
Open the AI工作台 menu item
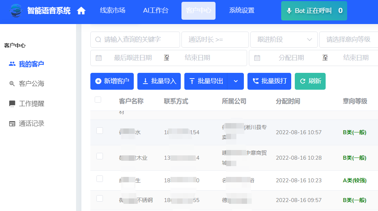[155, 10]
